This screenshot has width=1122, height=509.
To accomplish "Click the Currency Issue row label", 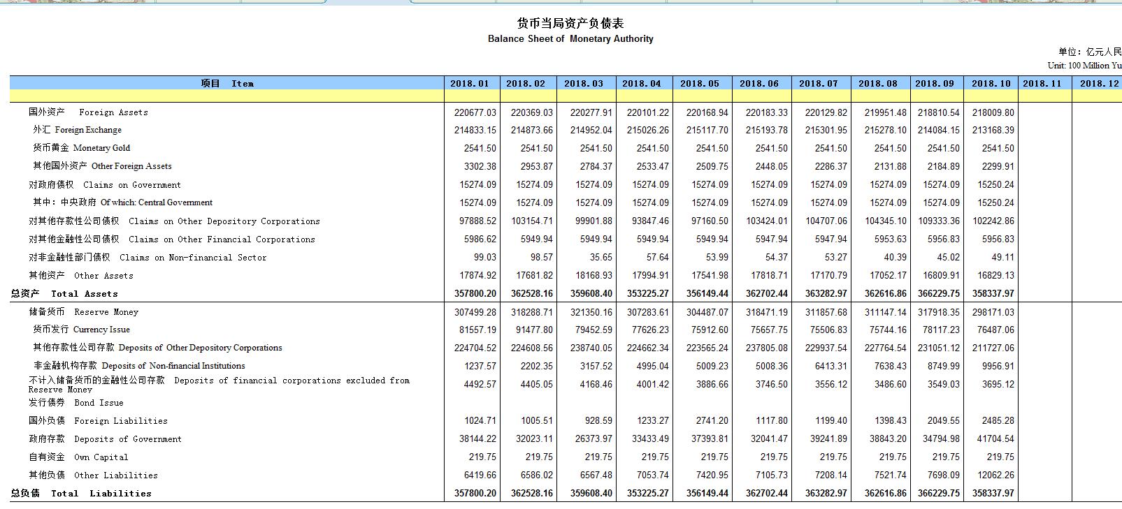I will [81, 330].
